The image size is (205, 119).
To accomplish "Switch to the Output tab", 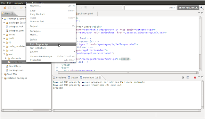I will tap(73, 78).
